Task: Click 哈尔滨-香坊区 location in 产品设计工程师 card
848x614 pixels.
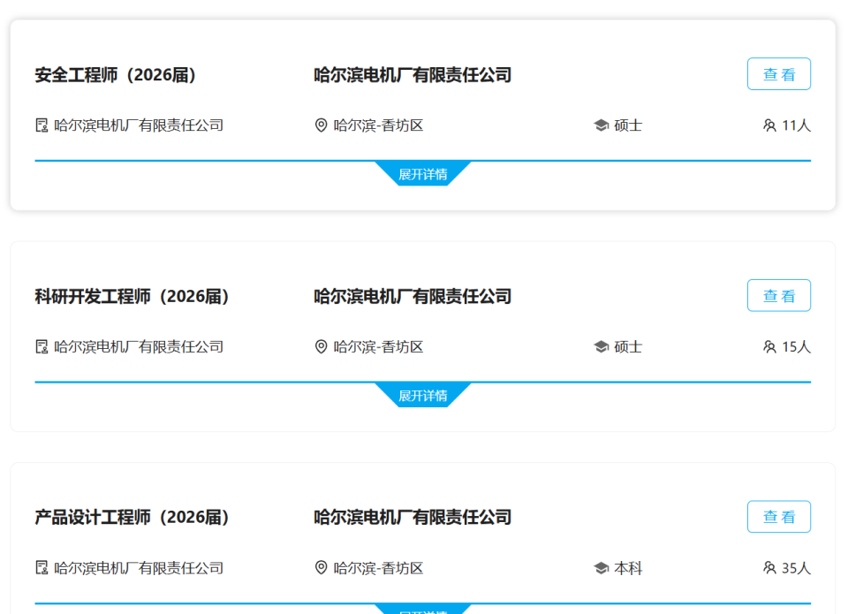Action: pyautogui.click(x=378, y=568)
